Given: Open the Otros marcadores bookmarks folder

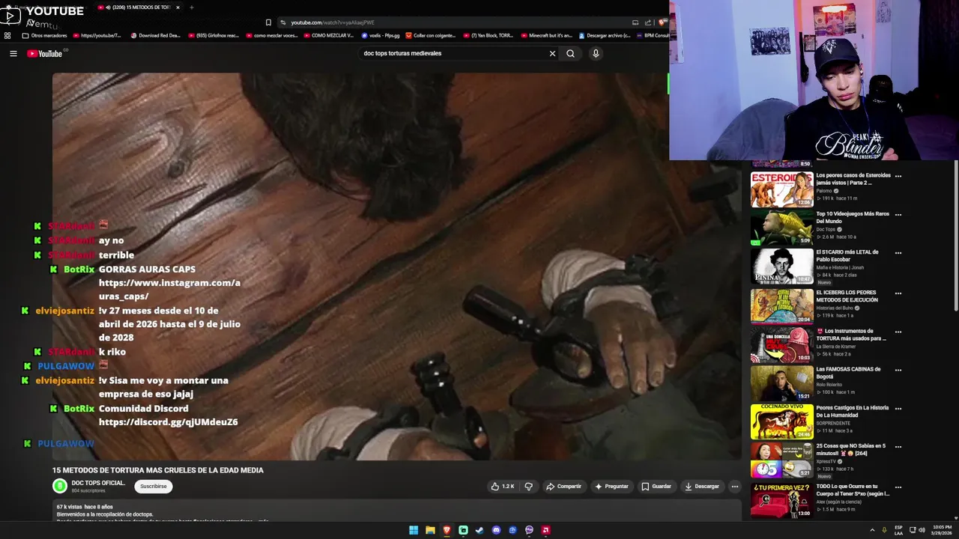Looking at the screenshot, I should (x=45, y=35).
